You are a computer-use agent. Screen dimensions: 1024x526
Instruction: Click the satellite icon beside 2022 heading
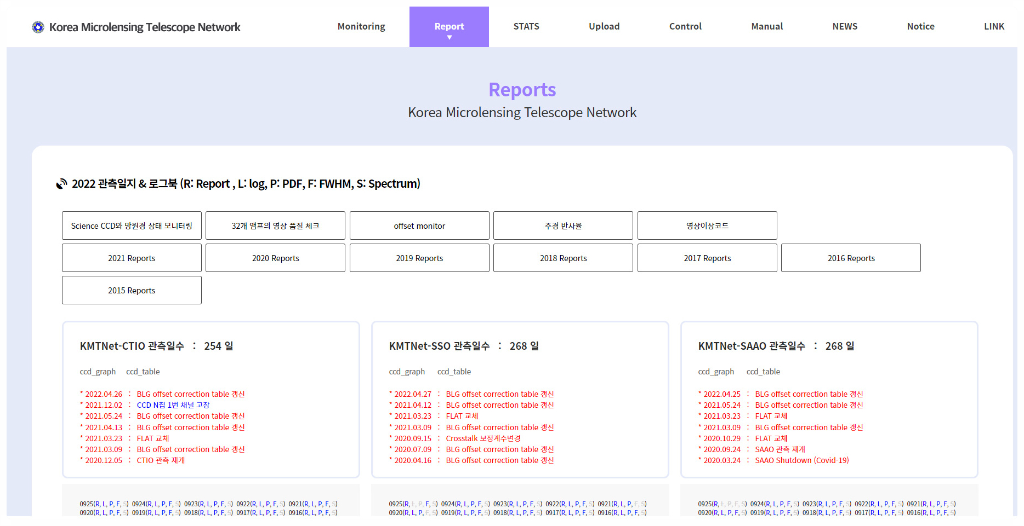click(x=61, y=184)
